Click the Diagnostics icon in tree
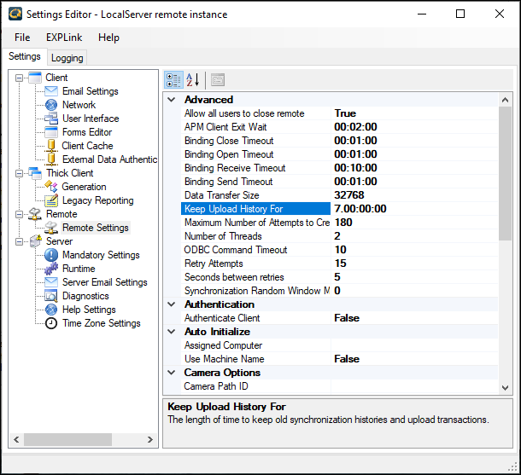Image resolution: width=521 pixels, height=475 pixels. pos(51,296)
